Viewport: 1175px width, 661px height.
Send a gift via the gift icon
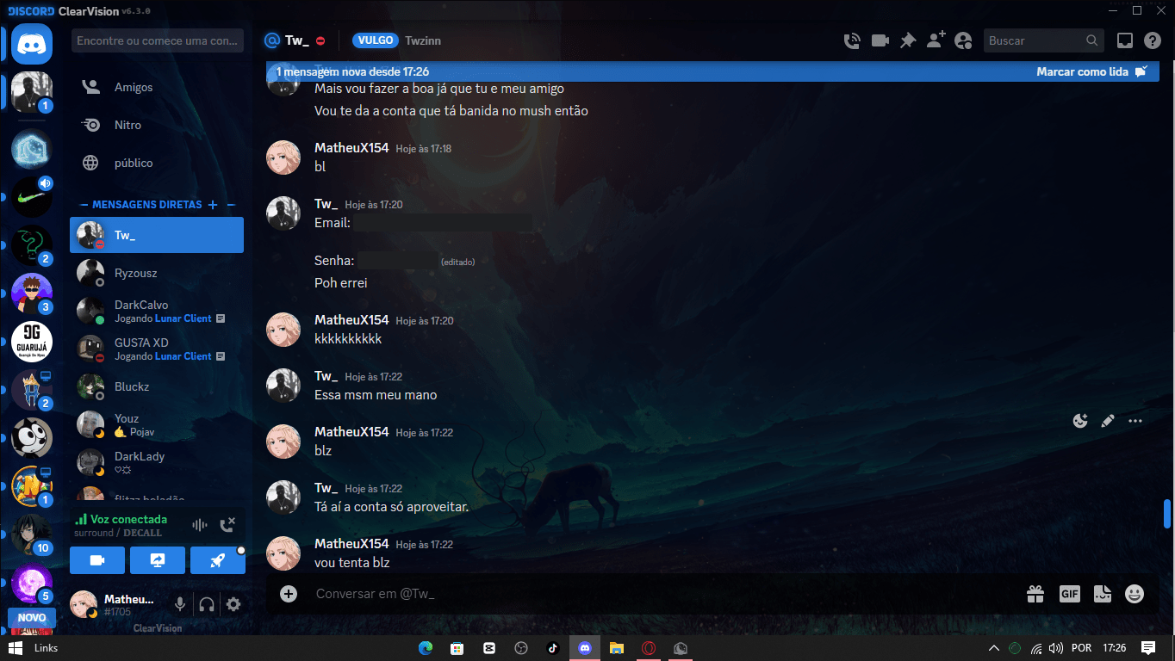point(1035,594)
